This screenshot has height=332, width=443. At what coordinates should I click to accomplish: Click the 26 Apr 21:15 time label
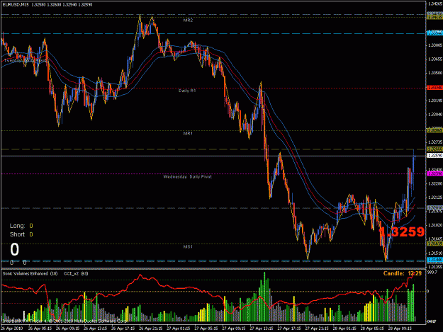[x=150, y=328]
